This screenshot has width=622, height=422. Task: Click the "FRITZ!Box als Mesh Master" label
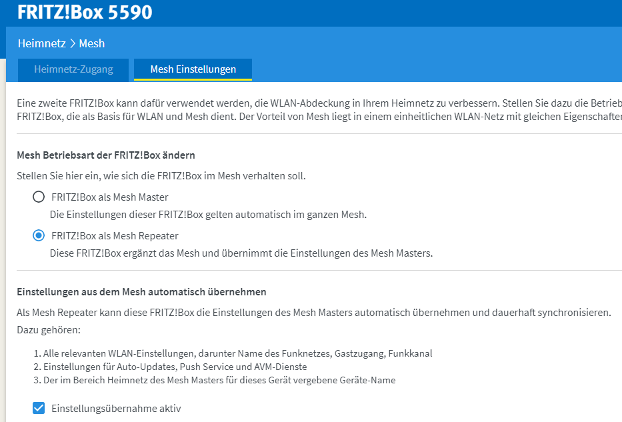[x=109, y=197]
